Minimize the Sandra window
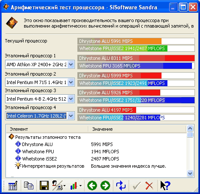 point(173,7)
